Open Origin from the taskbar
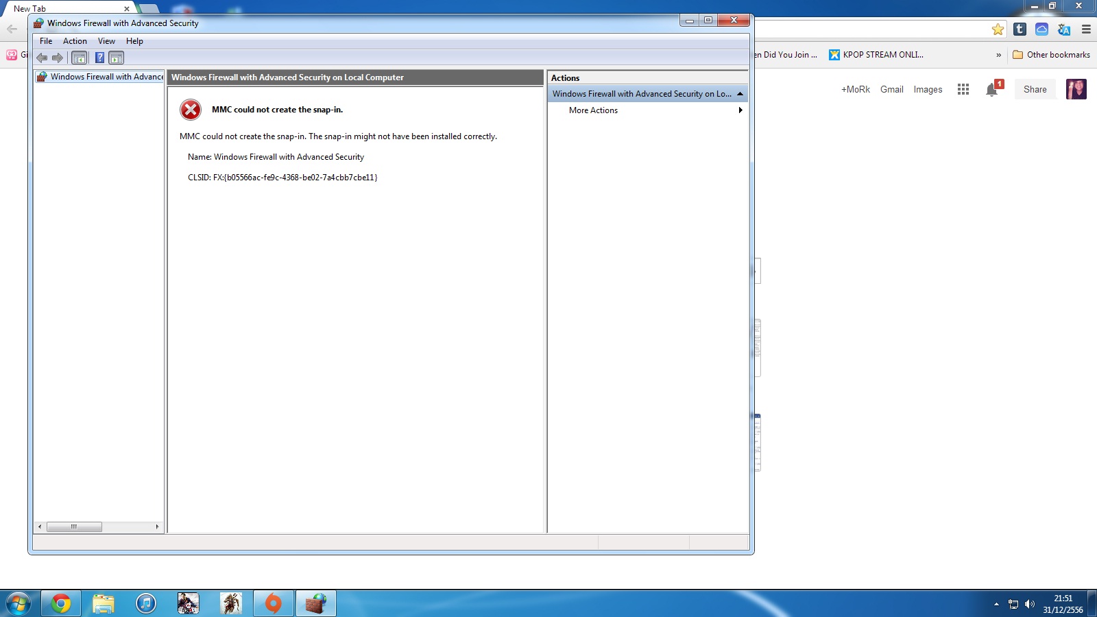This screenshot has height=617, width=1097. pos(274,604)
